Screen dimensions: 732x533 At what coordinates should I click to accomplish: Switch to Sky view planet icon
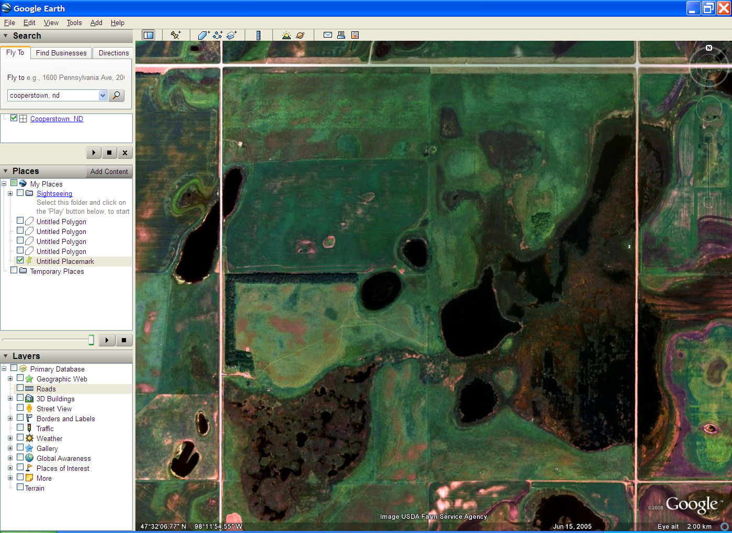pyautogui.click(x=300, y=35)
